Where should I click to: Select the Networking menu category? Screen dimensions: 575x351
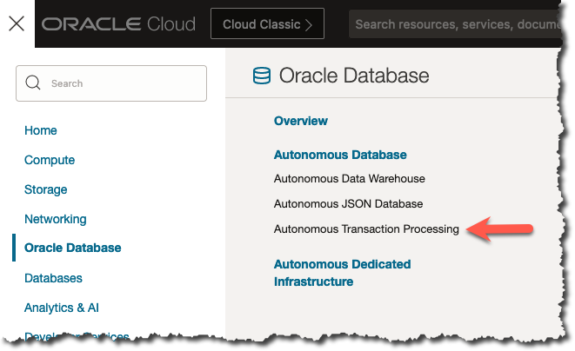pyautogui.click(x=56, y=219)
